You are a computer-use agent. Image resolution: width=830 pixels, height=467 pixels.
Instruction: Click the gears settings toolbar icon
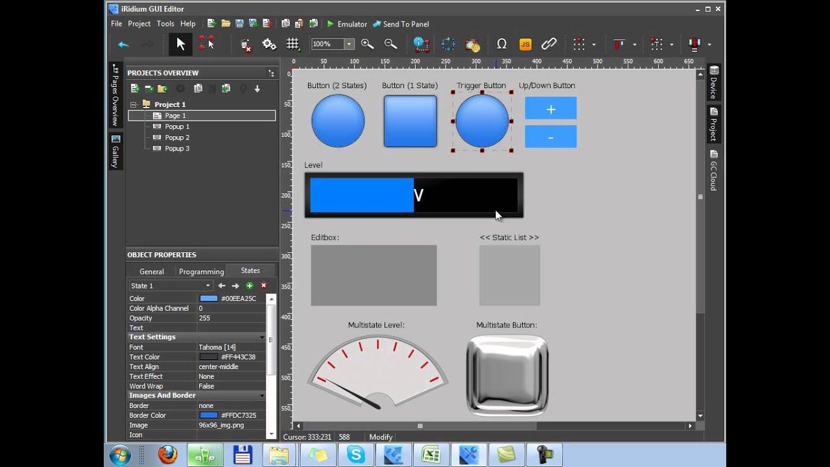point(268,44)
